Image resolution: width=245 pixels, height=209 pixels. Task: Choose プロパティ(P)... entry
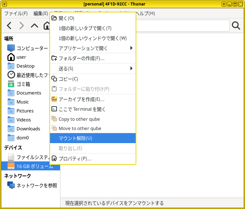(93, 159)
